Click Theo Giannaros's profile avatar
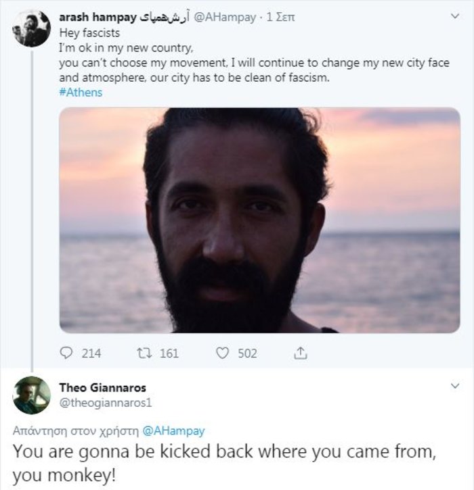474x490 pixels. click(31, 395)
